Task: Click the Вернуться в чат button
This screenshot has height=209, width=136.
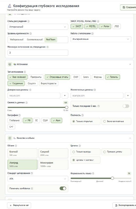Action: pos(19,205)
